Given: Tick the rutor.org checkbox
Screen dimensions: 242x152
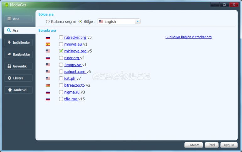Looking at the screenshot, I should point(61,58).
